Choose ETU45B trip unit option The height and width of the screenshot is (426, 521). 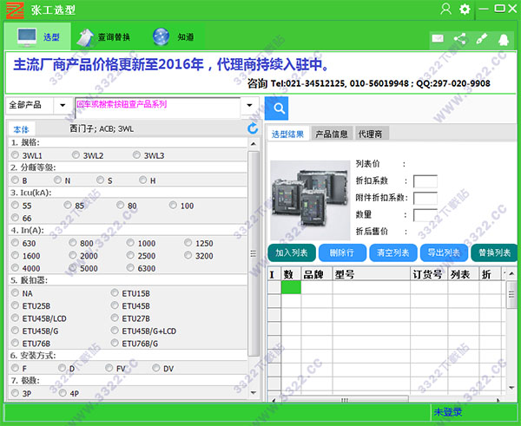pos(115,306)
